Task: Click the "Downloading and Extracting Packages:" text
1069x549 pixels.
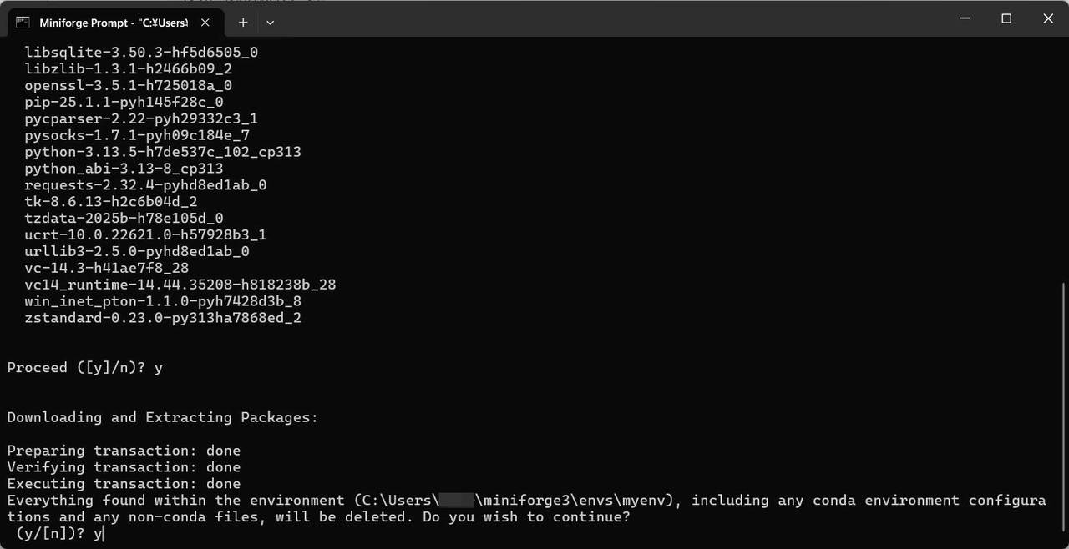Action: 162,417
